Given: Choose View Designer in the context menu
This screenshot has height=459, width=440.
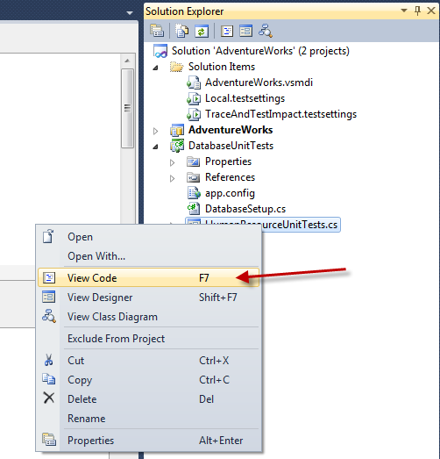Looking at the screenshot, I should (148, 298).
